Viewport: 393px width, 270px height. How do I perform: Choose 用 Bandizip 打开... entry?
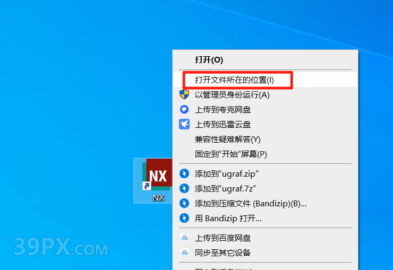click(x=228, y=218)
